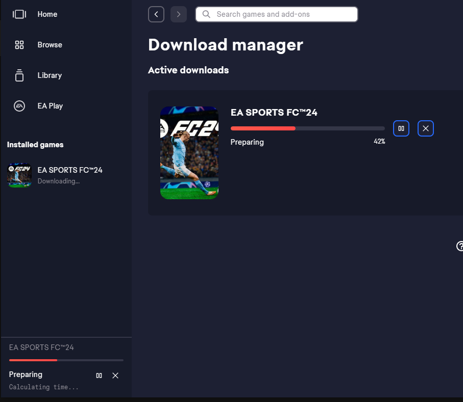Image resolution: width=463 pixels, height=402 pixels.
Task: Click the Calculating time... text
Action: click(44, 387)
